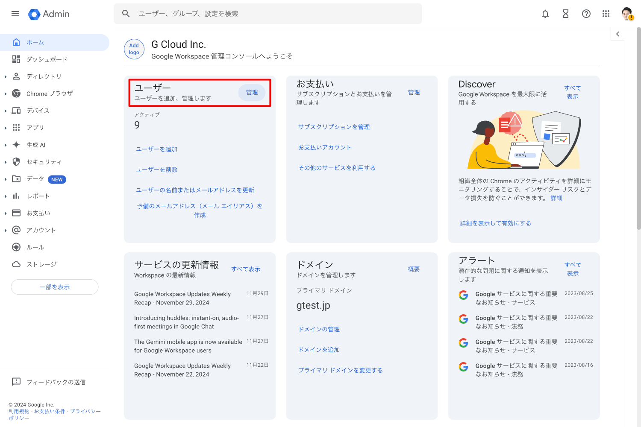The height and width of the screenshot is (427, 641).
Task: Expand the デバイス section arrow
Action: [6, 111]
